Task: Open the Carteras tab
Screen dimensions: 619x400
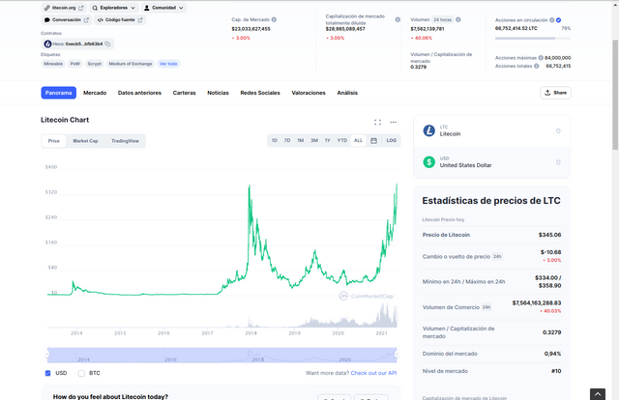Action: click(184, 93)
